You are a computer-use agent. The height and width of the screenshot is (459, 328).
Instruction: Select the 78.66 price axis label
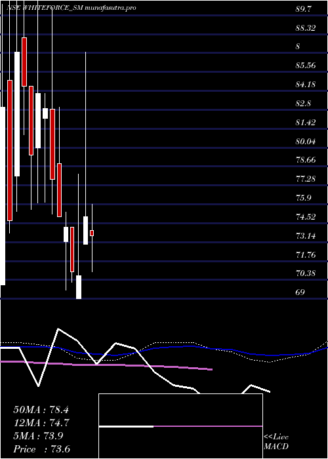pos(306,160)
